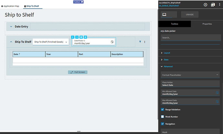
Task: Enable the Week Number checkbox
Action: pyautogui.click(x=163, y=117)
